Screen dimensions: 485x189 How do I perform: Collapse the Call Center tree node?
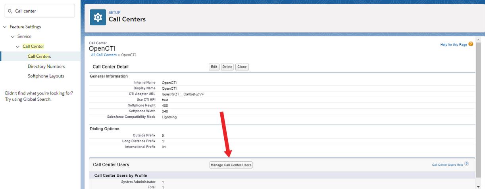17,47
